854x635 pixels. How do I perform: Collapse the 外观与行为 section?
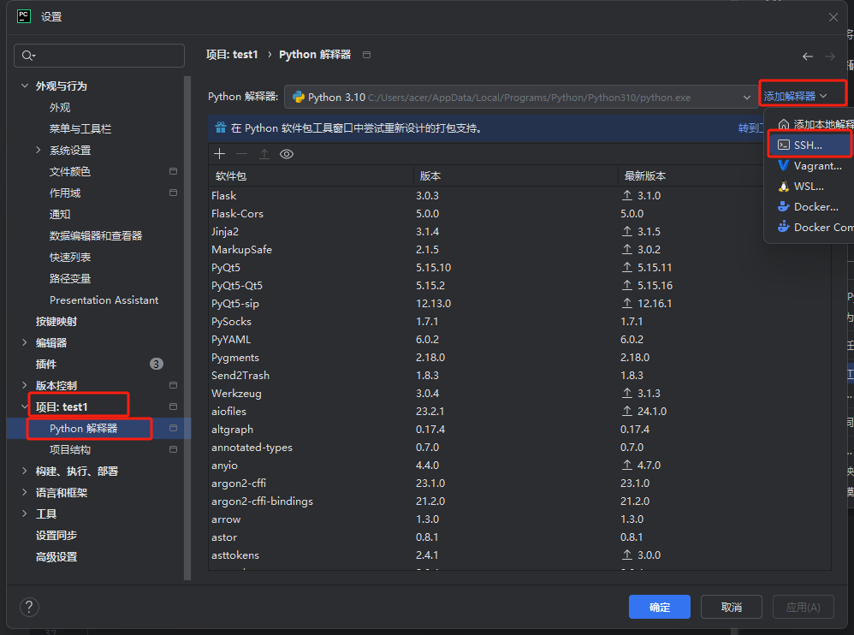[25, 86]
